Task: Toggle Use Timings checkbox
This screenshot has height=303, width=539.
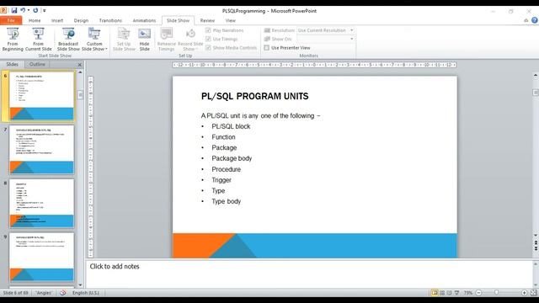Action: point(208,39)
